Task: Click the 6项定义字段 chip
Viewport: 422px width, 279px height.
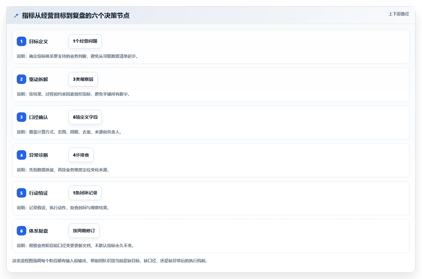Action: pyautogui.click(x=85, y=117)
